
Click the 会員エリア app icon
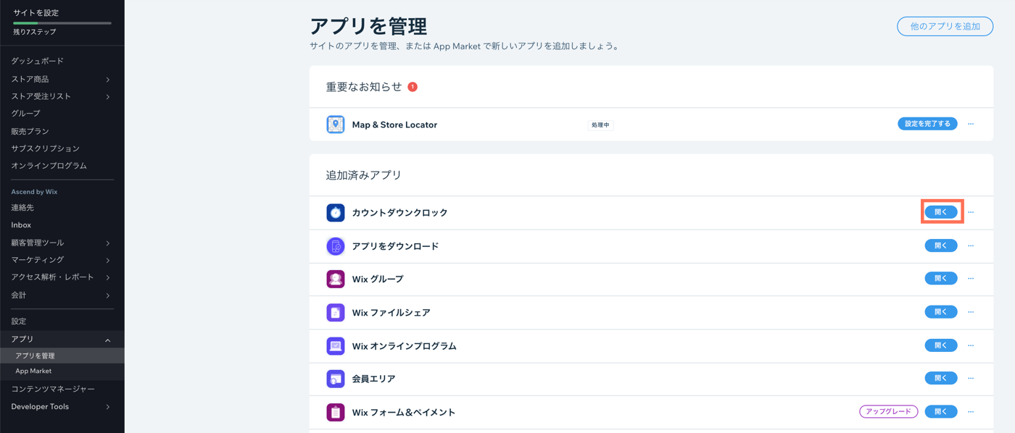(x=335, y=379)
